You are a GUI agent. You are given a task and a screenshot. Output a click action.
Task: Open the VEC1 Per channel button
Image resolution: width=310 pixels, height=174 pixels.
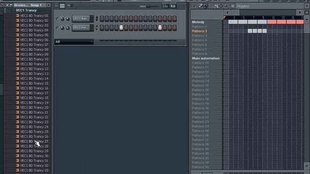click(x=81, y=28)
